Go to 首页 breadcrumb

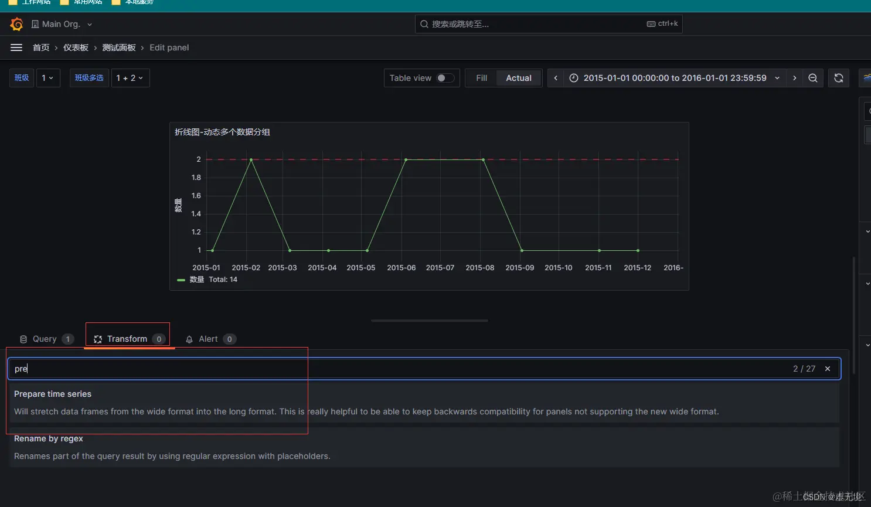tap(41, 47)
